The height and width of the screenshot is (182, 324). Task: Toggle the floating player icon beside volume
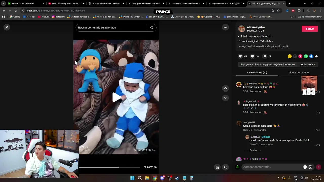217,167
